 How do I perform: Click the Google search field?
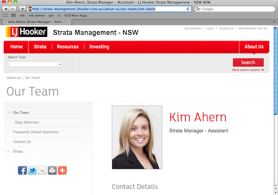[x=235, y=9]
